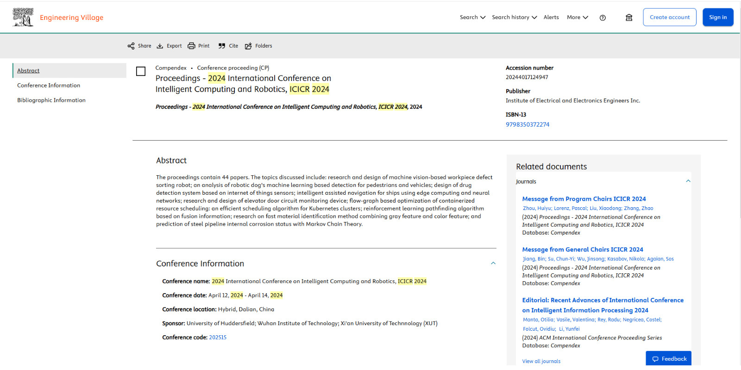Click the Print icon
Viewport: 741px width, 370px height.
191,46
